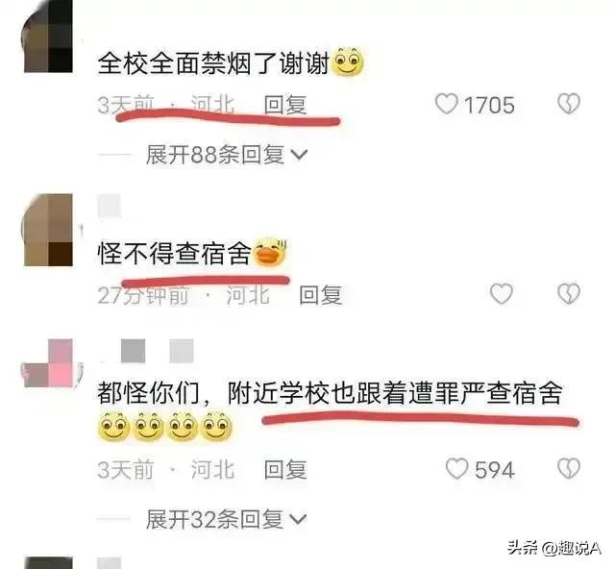Like the comment with 1705 likes
The height and width of the screenshot is (569, 615).
[x=446, y=105]
